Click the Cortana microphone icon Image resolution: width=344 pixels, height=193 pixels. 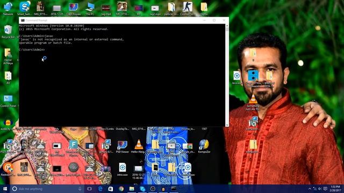click(x=80, y=189)
